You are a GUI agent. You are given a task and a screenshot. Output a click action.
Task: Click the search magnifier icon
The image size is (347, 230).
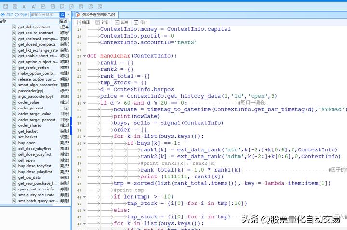63,15
